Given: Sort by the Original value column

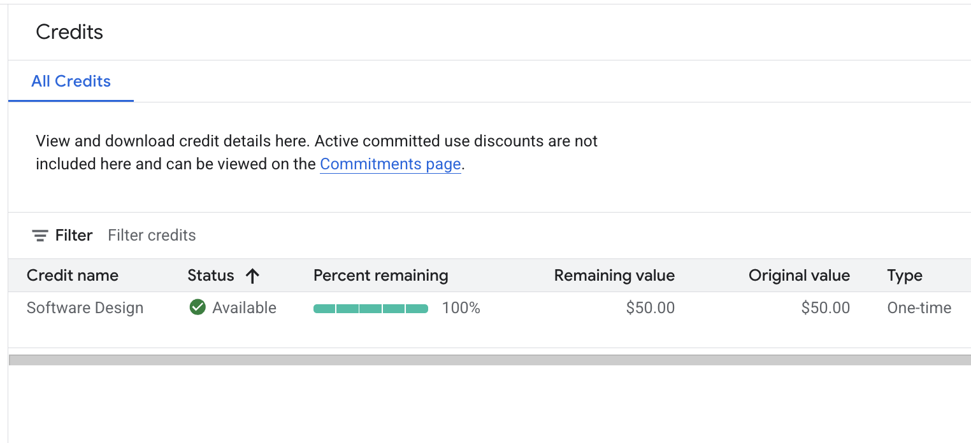Looking at the screenshot, I should [x=798, y=276].
